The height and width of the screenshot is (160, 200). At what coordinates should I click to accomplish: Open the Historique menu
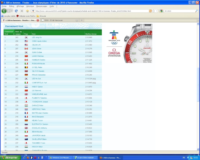pyautogui.click(x=30, y=6)
